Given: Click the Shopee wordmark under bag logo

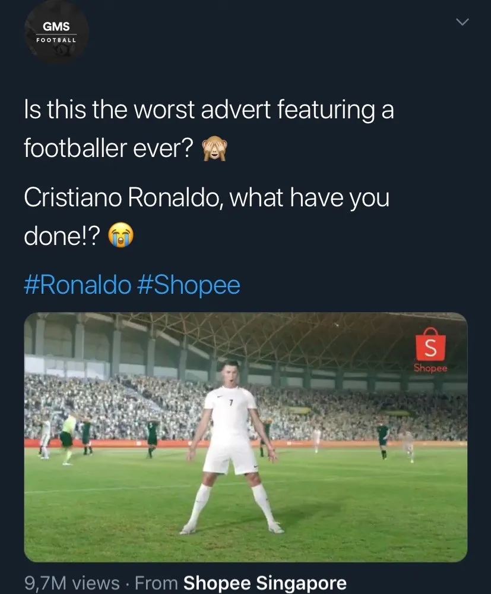Looking at the screenshot, I should 431,367.
